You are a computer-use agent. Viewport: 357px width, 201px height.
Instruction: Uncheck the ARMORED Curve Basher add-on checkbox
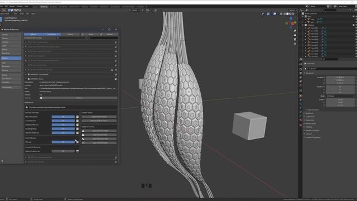pos(28,74)
